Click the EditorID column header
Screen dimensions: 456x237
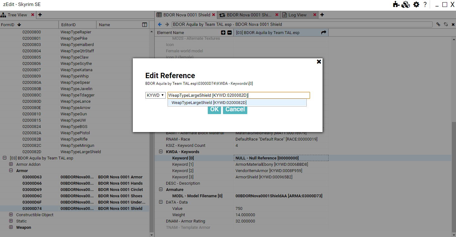point(77,25)
